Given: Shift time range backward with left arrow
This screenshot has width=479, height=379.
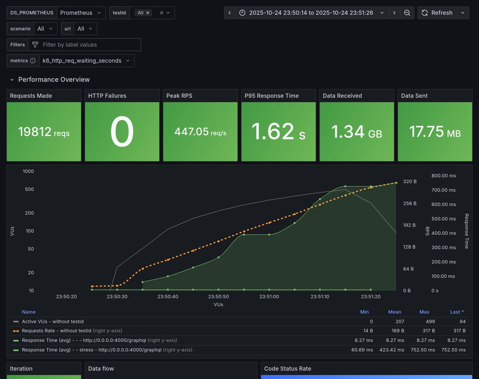Looking at the screenshot, I should coord(230,13).
